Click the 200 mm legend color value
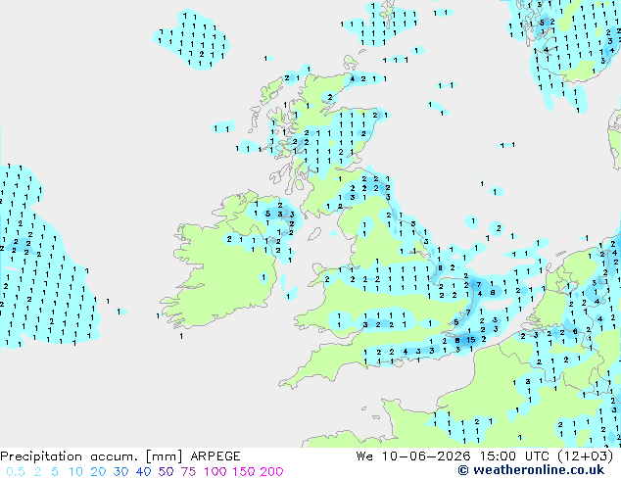 tap(271, 472)
